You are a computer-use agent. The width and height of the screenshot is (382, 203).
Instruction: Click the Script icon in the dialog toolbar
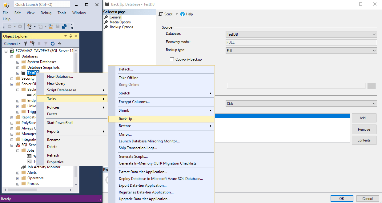(x=161, y=14)
